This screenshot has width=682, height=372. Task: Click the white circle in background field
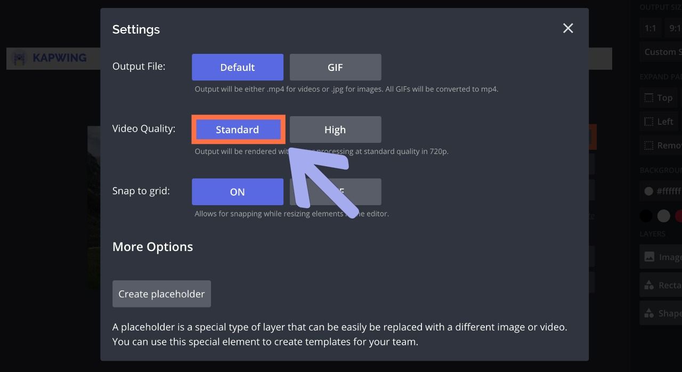pyautogui.click(x=648, y=191)
